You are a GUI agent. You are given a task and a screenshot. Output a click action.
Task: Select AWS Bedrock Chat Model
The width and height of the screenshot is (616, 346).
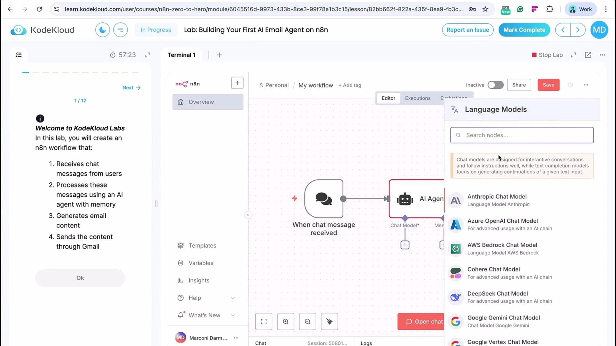522,249
